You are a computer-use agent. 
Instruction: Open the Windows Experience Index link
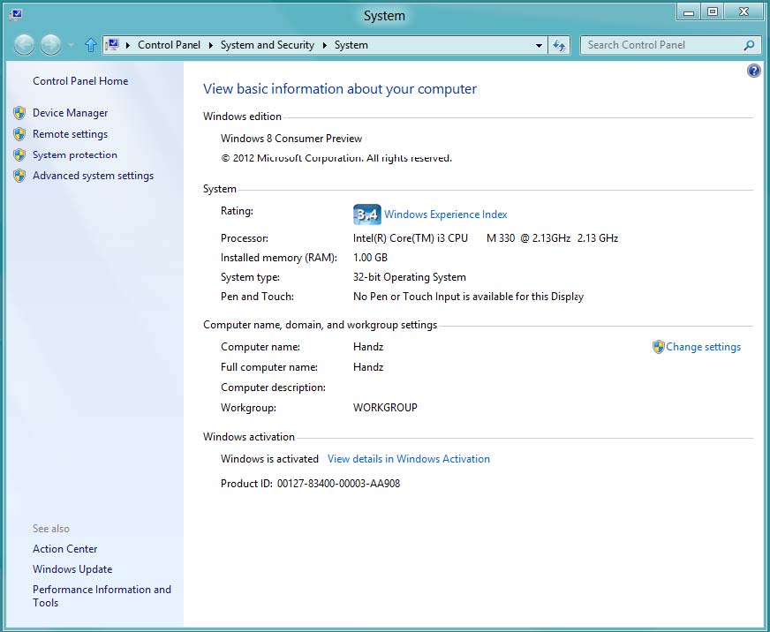click(445, 214)
